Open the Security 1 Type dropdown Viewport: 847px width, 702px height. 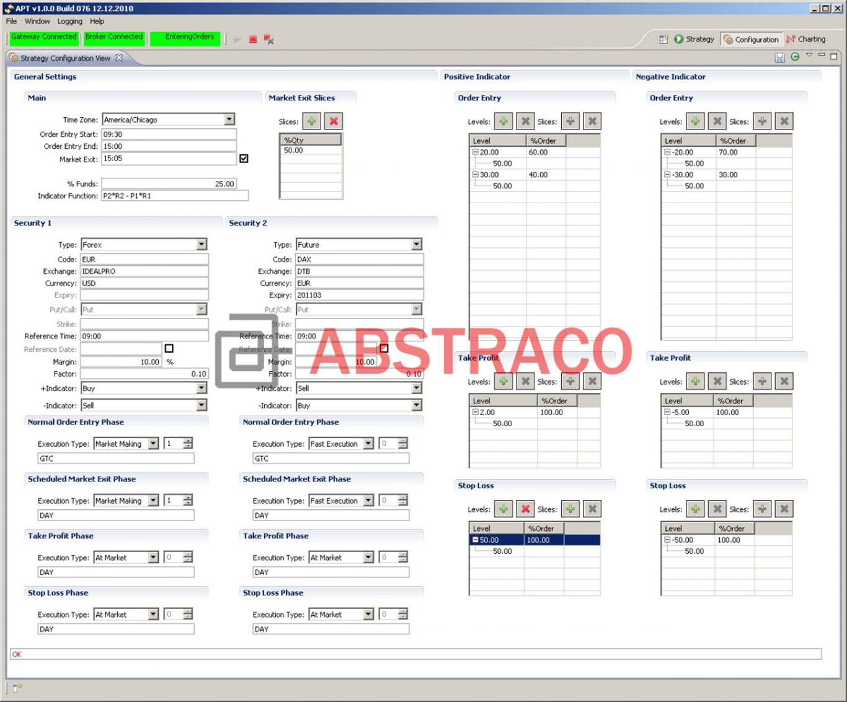[201, 244]
